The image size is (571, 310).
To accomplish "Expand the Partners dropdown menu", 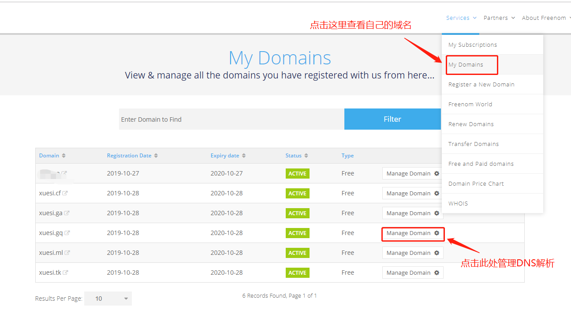I will click(x=499, y=18).
